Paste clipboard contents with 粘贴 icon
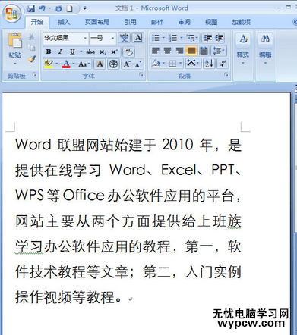 (x=15, y=41)
